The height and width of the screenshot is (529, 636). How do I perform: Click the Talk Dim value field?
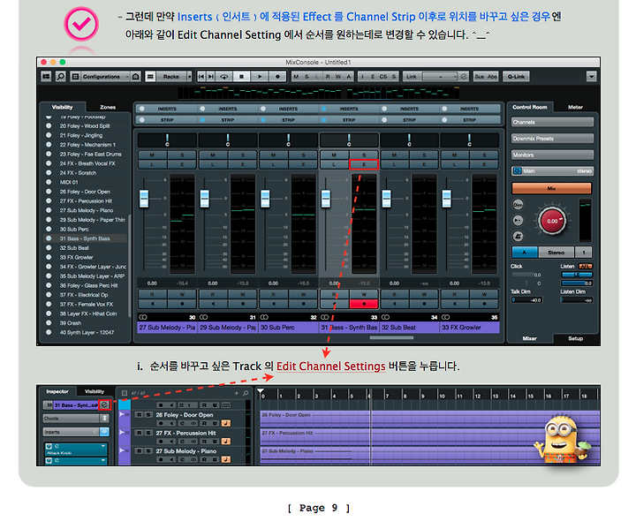[526, 300]
